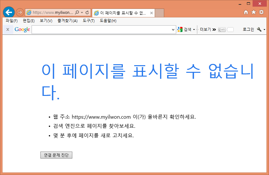269x175 pixels.
Task: Click 로그인 on the Google toolbar
Action: click(x=248, y=29)
